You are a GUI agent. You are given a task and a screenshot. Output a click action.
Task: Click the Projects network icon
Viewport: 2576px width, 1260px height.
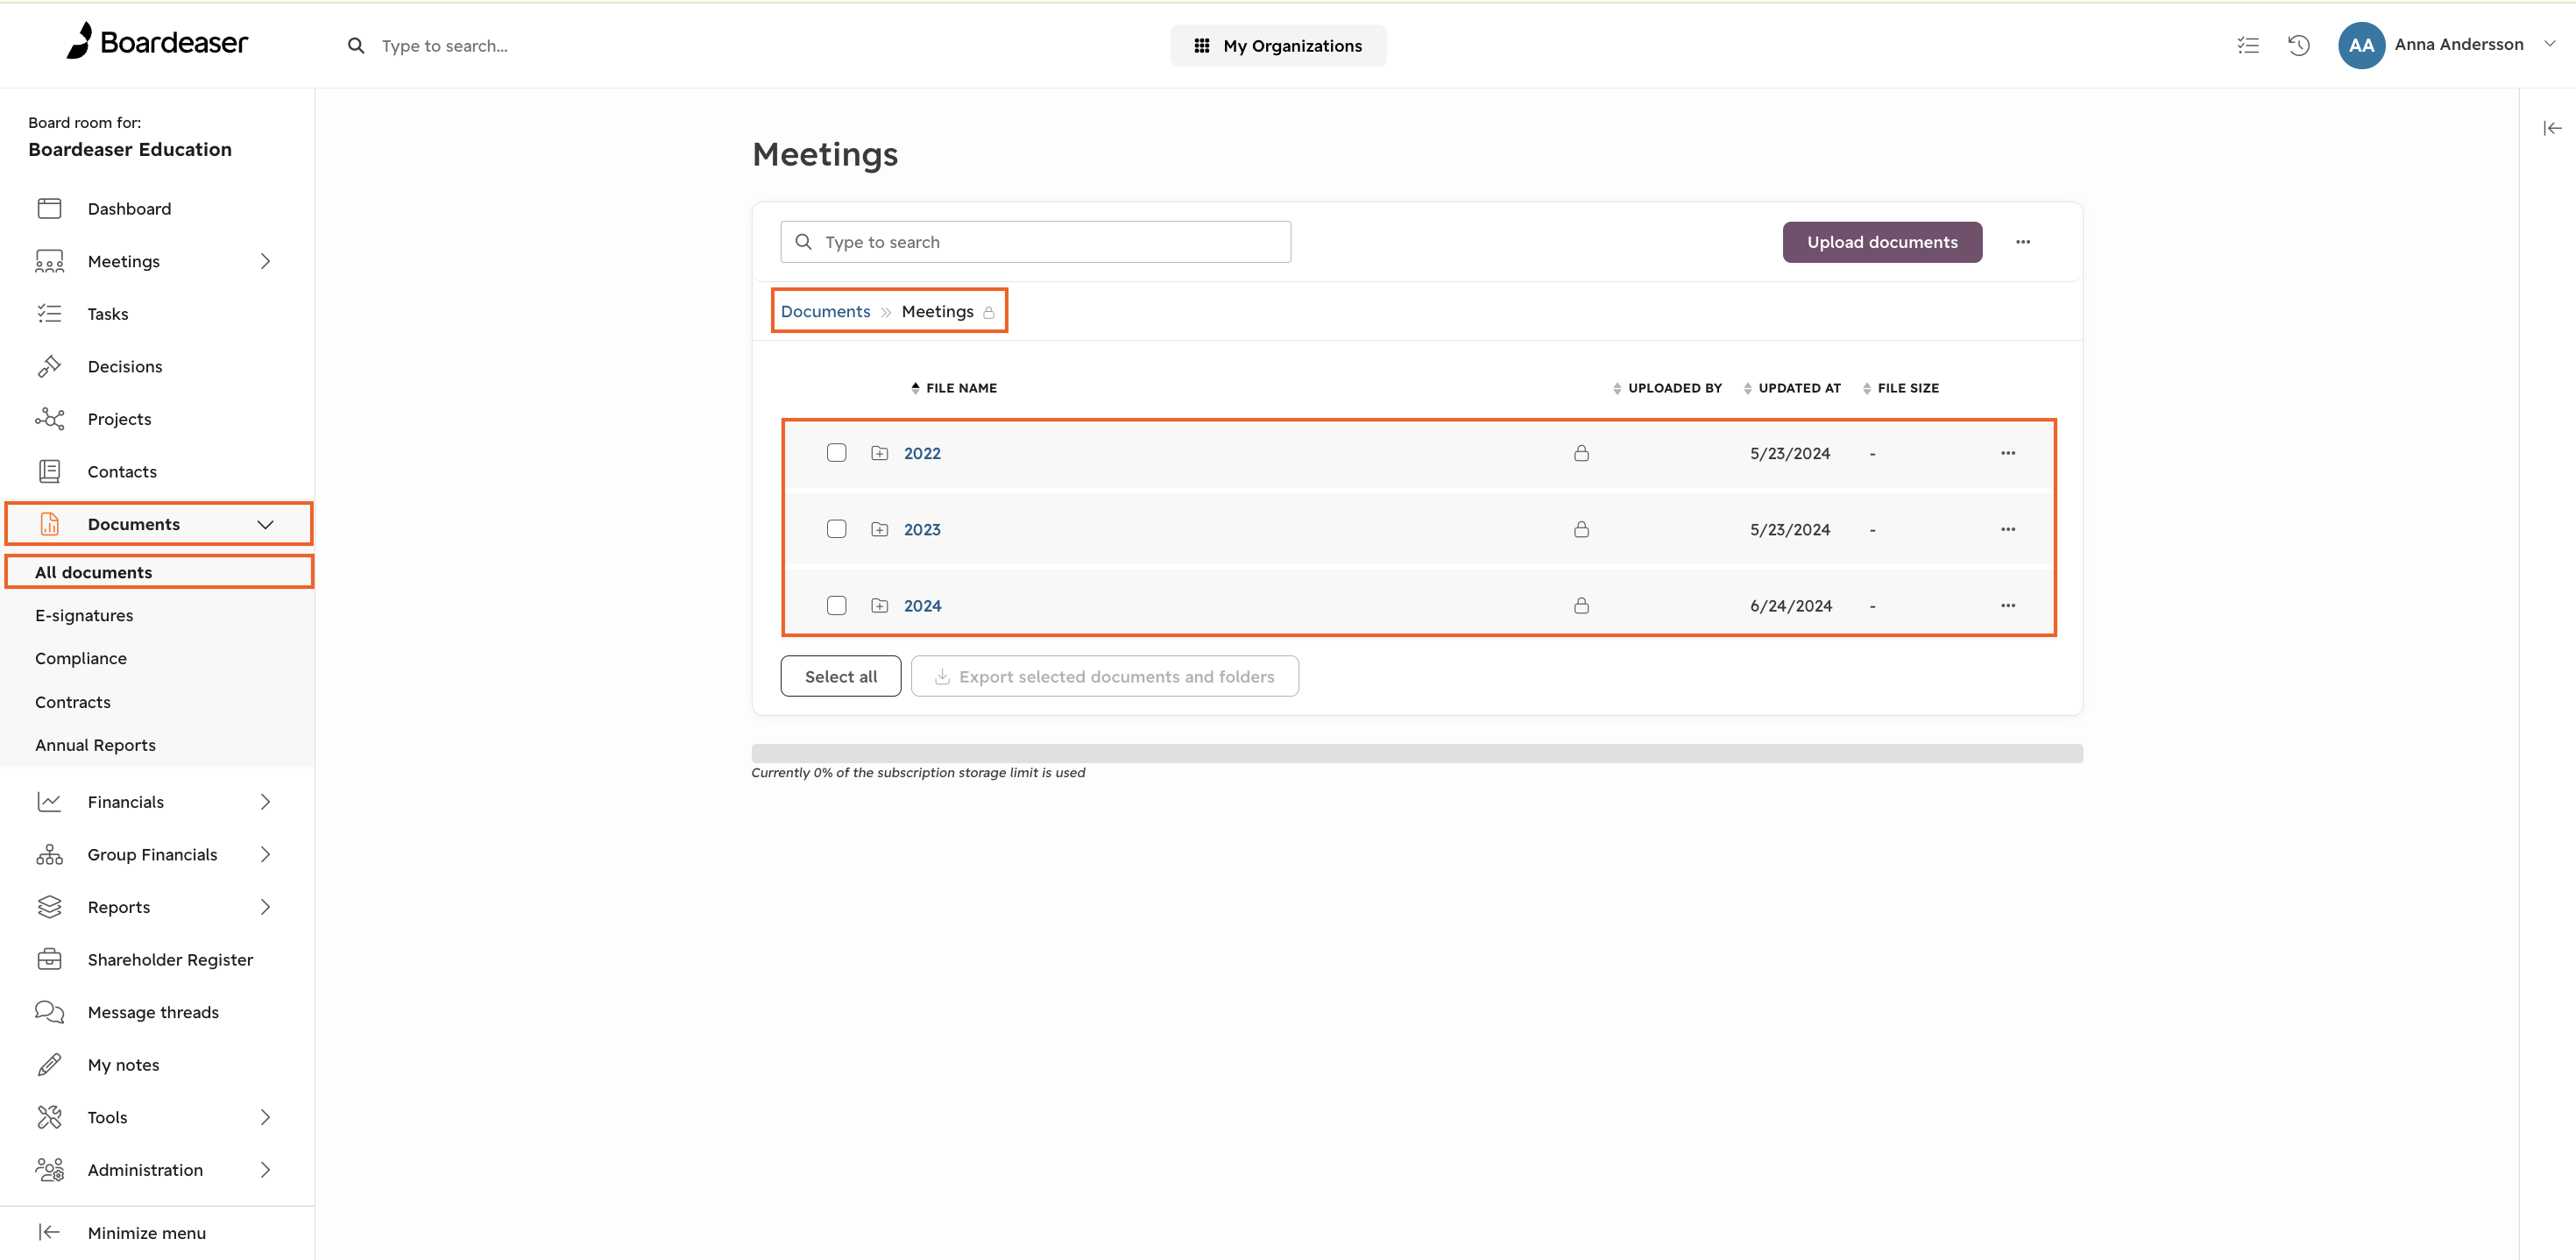tap(49, 419)
